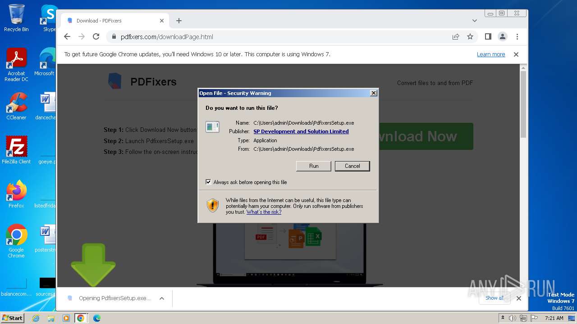Open Recycle Bin on desktop
Image resolution: width=577 pixels, height=324 pixels.
(x=16, y=18)
